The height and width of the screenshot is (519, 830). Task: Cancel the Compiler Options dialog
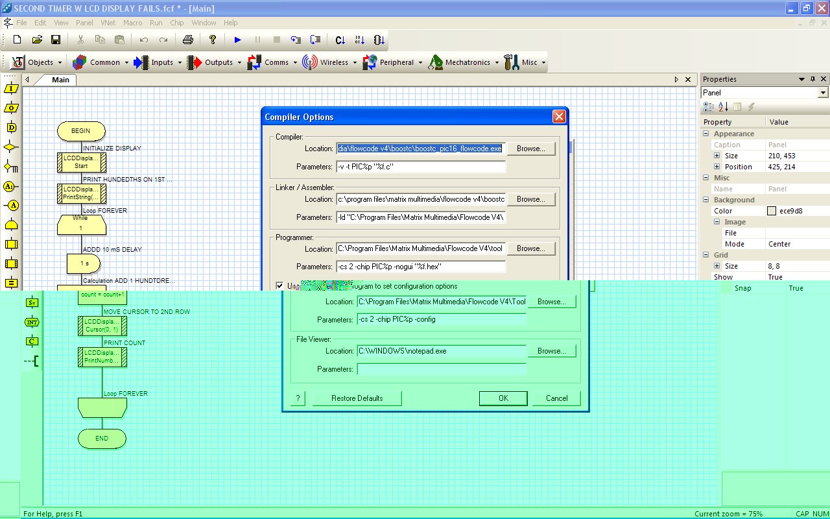pyautogui.click(x=557, y=398)
